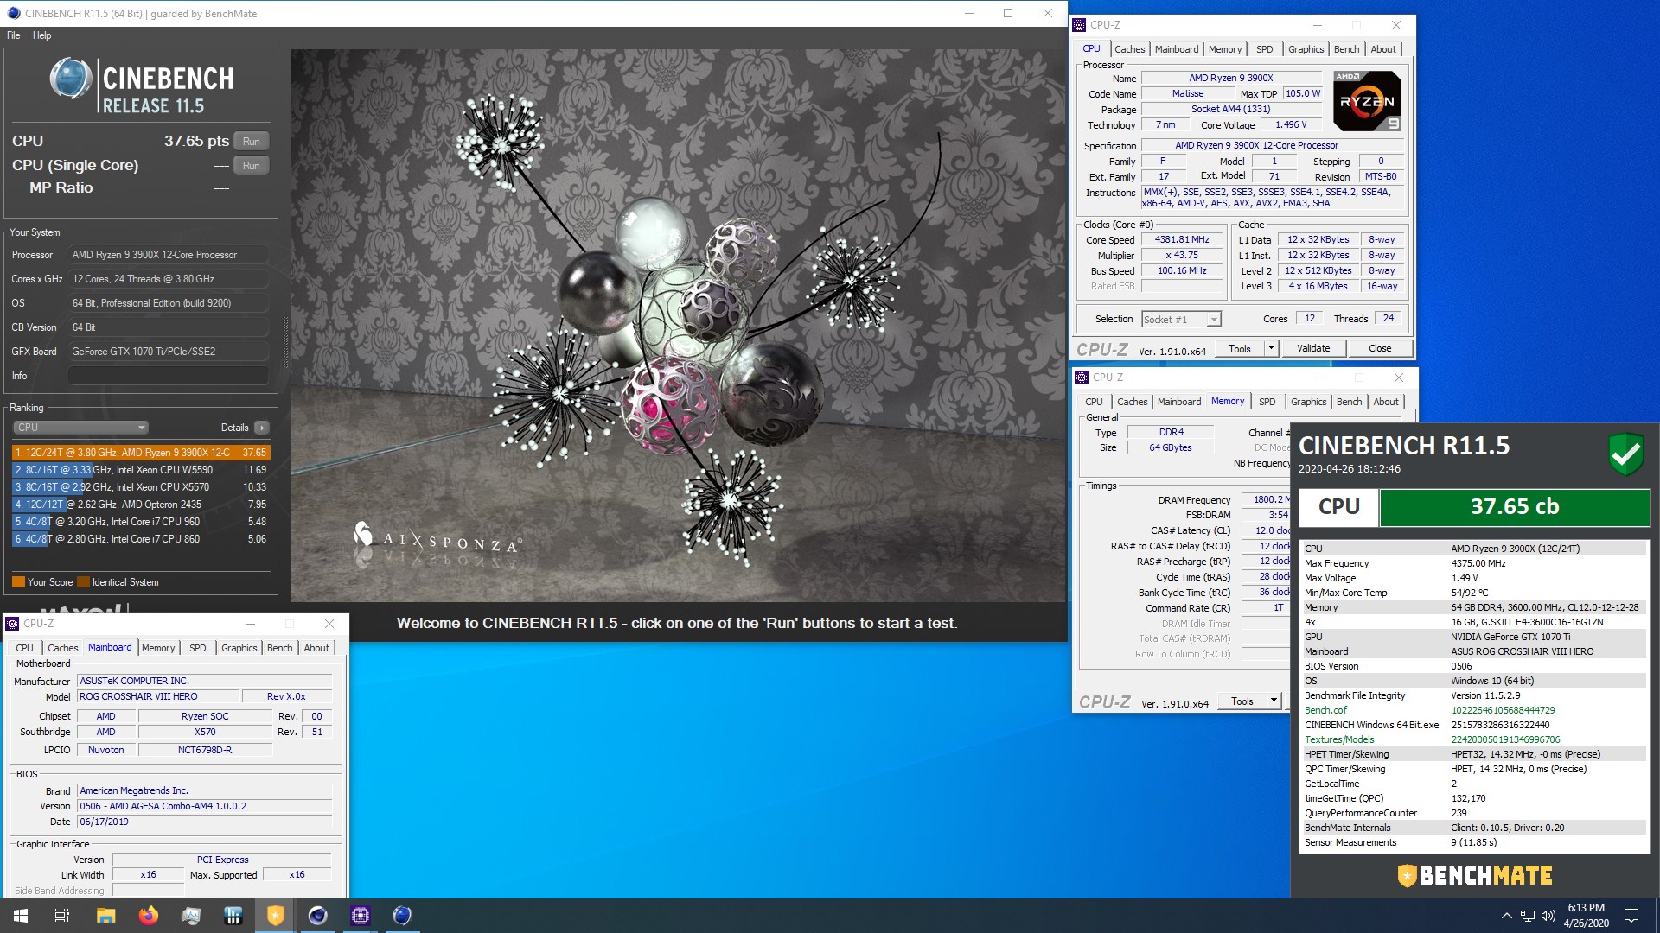Screen dimensions: 1660x933
Task: Launch File Explorer from the taskbar
Action: [x=105, y=916]
